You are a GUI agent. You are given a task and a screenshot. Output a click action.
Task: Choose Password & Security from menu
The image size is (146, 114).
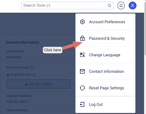(x=105, y=38)
